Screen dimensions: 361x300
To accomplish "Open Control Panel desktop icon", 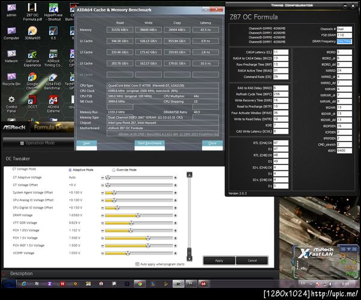I will 11,104.
